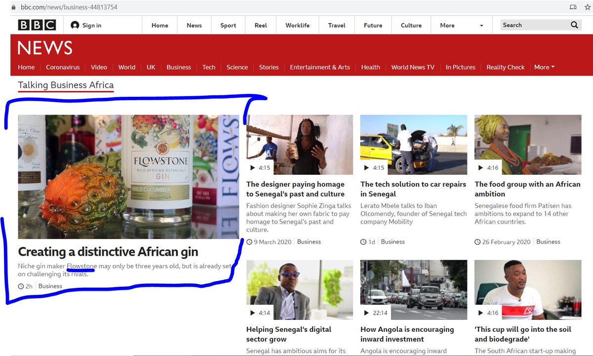593x356 pixels.
Task: Click the BBC logo
Action: coord(37,25)
